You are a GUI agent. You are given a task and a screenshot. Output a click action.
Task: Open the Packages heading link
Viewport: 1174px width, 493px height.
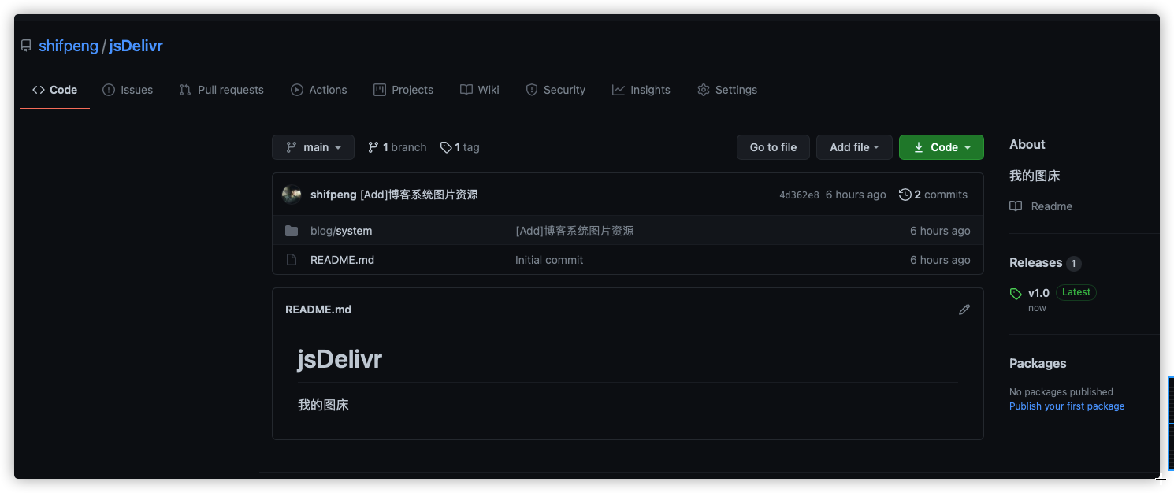[x=1038, y=363]
